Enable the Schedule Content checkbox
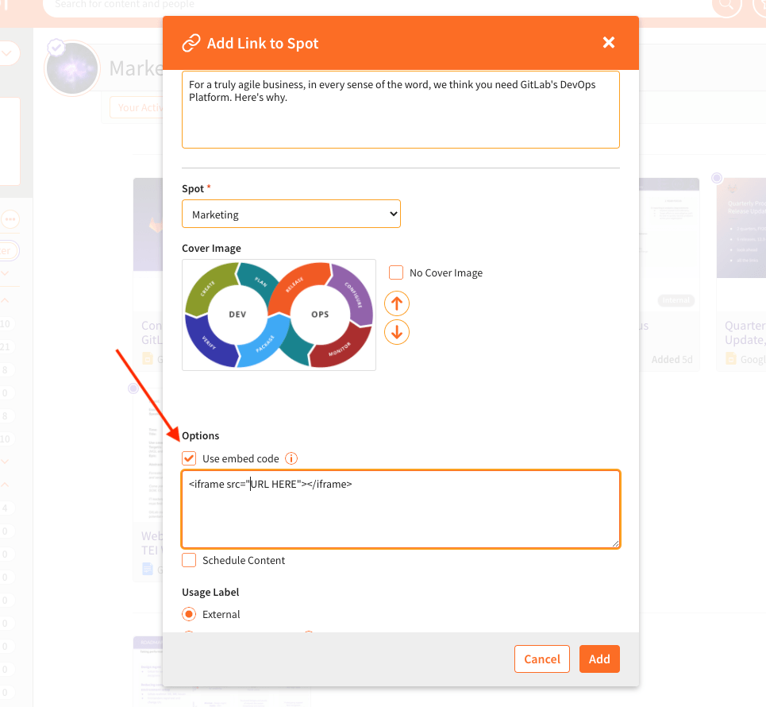This screenshot has height=707, width=766. click(189, 561)
